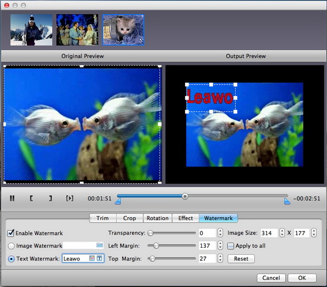
Task: Adjust Top Margin value stepper
Action: [220, 258]
